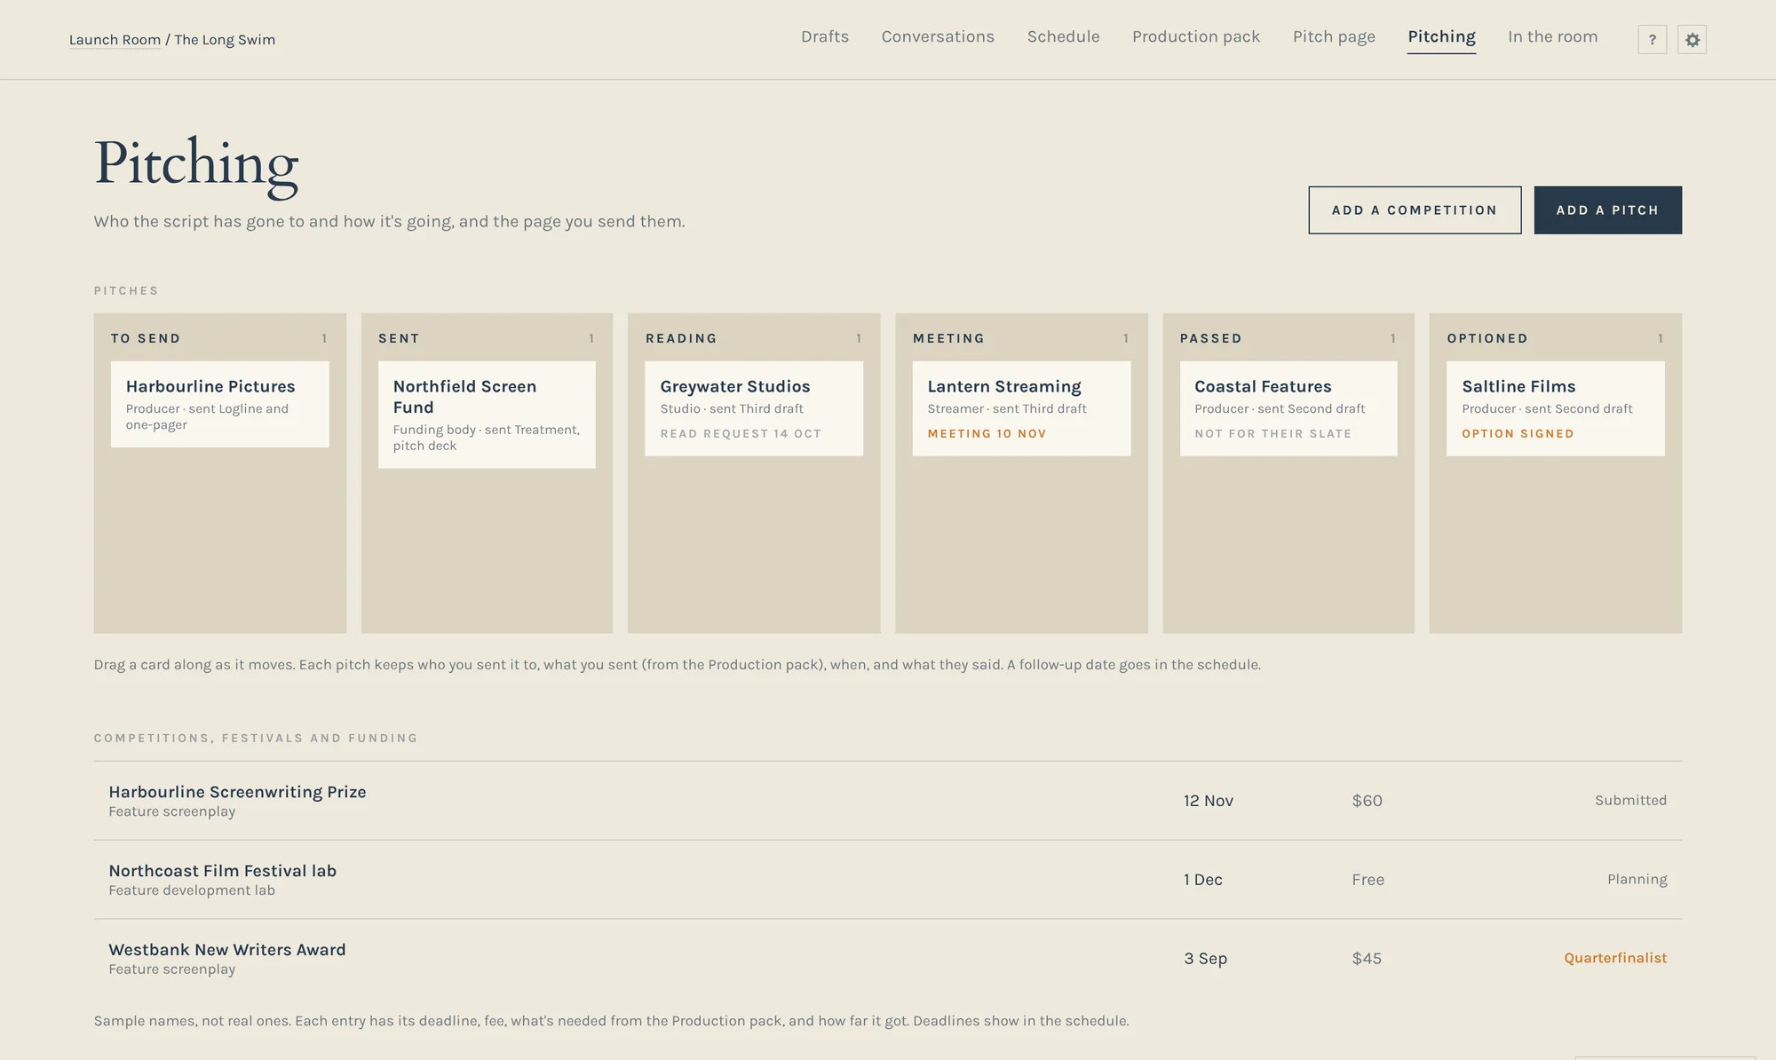
Task: Switch to the Conversations tab
Action: 938,36
